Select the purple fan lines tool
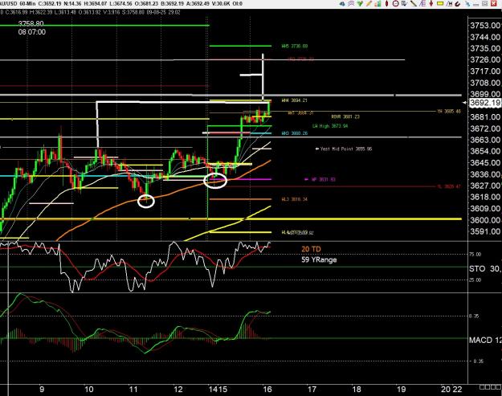502x396 pixels. tap(422, 4)
